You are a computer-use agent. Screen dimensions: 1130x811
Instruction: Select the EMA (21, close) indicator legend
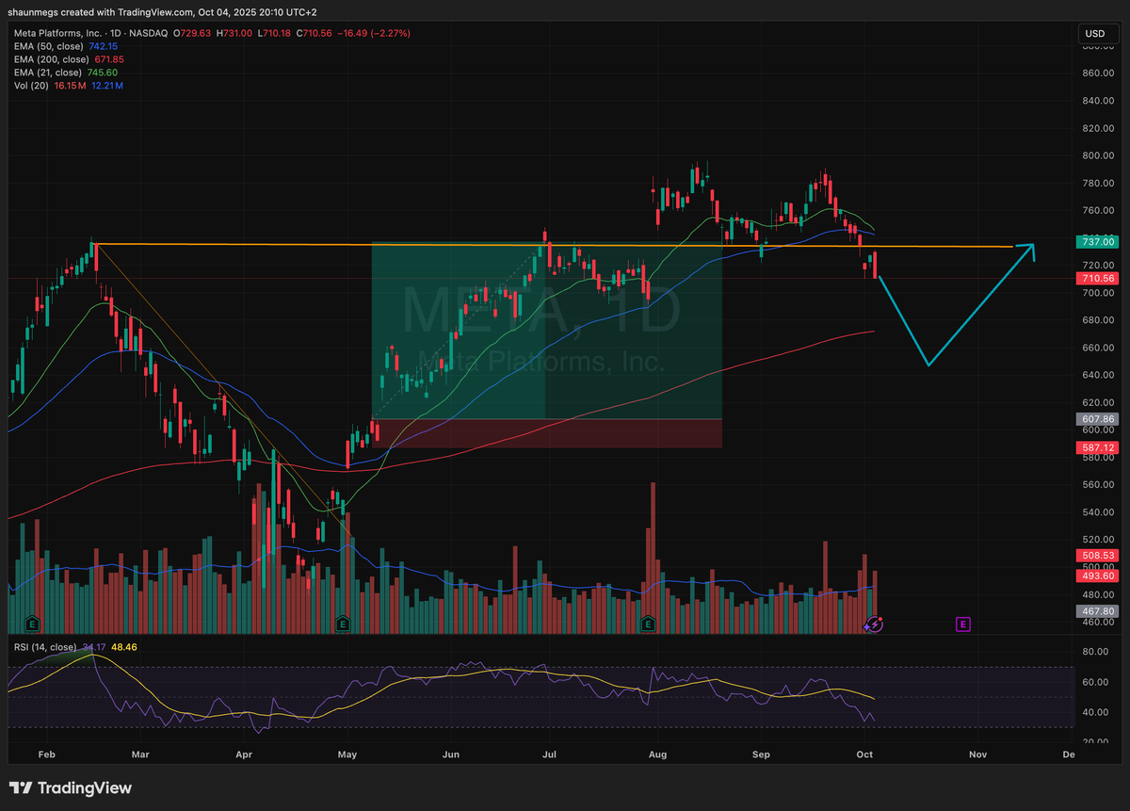[x=47, y=73]
